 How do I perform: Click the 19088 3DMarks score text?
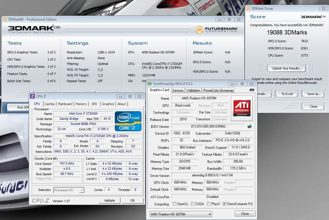point(287,32)
